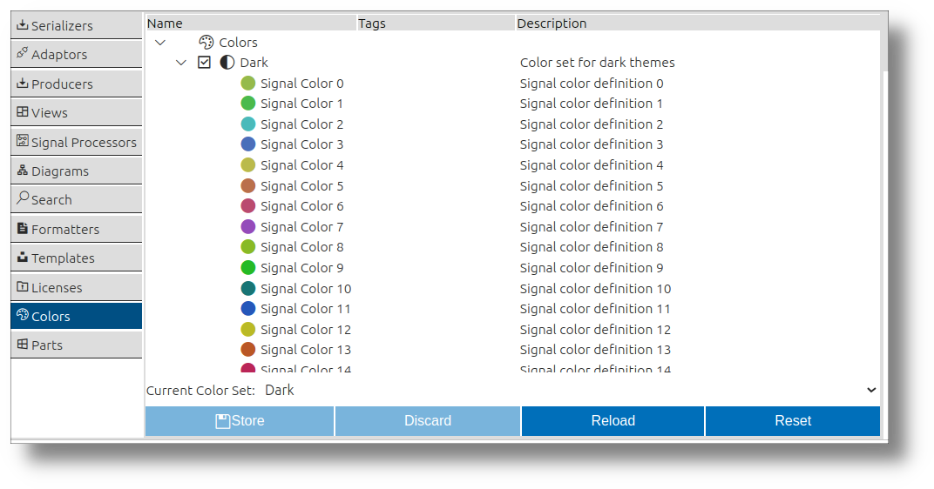Select the 'Signal Color 13' row label
Screen dimensions: 934x489
click(x=306, y=351)
